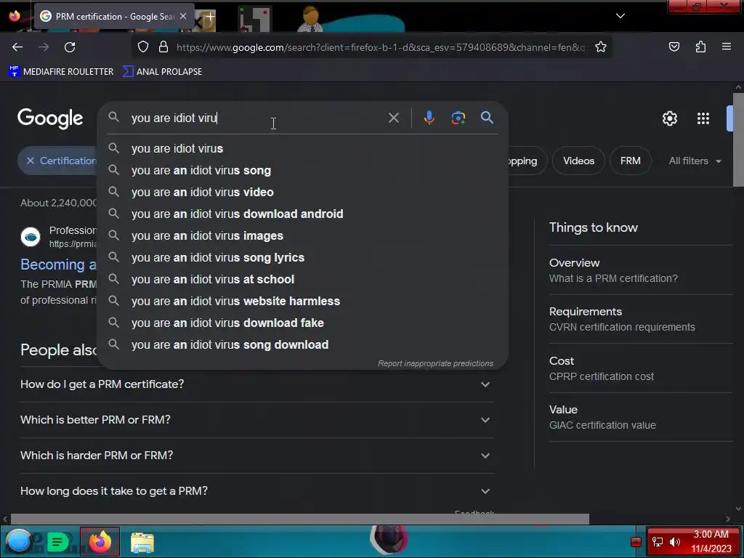Image resolution: width=744 pixels, height=558 pixels.
Task: Open Firefox from the taskbar
Action: click(100, 542)
